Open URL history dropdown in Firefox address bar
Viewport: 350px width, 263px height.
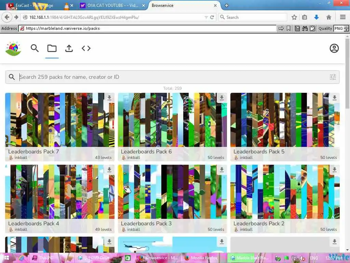pos(206,17)
